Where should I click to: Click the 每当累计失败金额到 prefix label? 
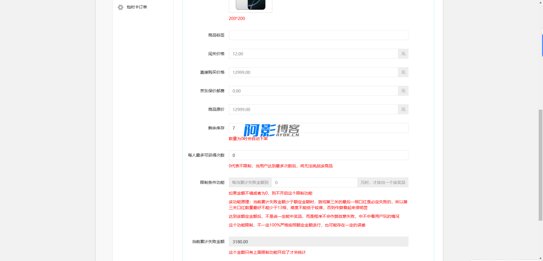250,182
